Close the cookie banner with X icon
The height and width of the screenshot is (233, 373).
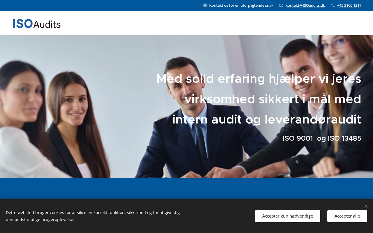click(366, 206)
